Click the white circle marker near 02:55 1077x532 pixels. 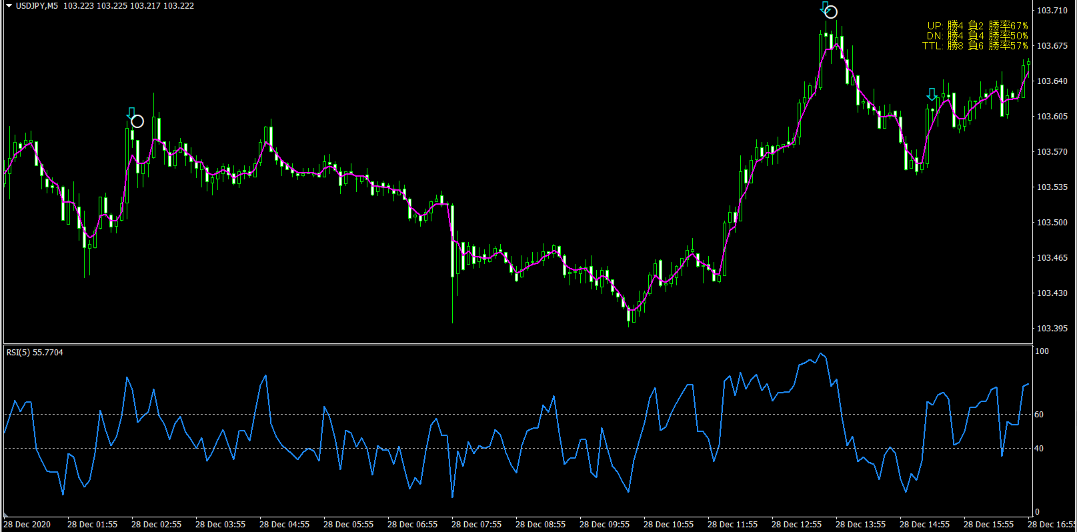137,121
